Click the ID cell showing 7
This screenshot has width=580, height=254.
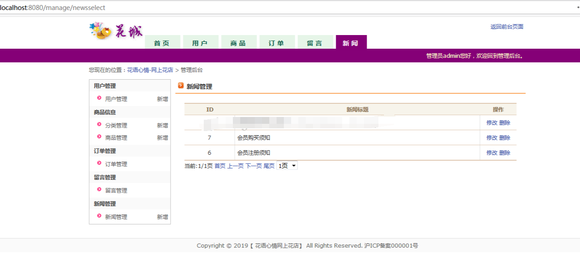pos(209,137)
